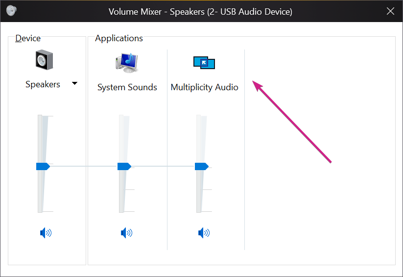Click the Speakers device name label

tap(43, 84)
